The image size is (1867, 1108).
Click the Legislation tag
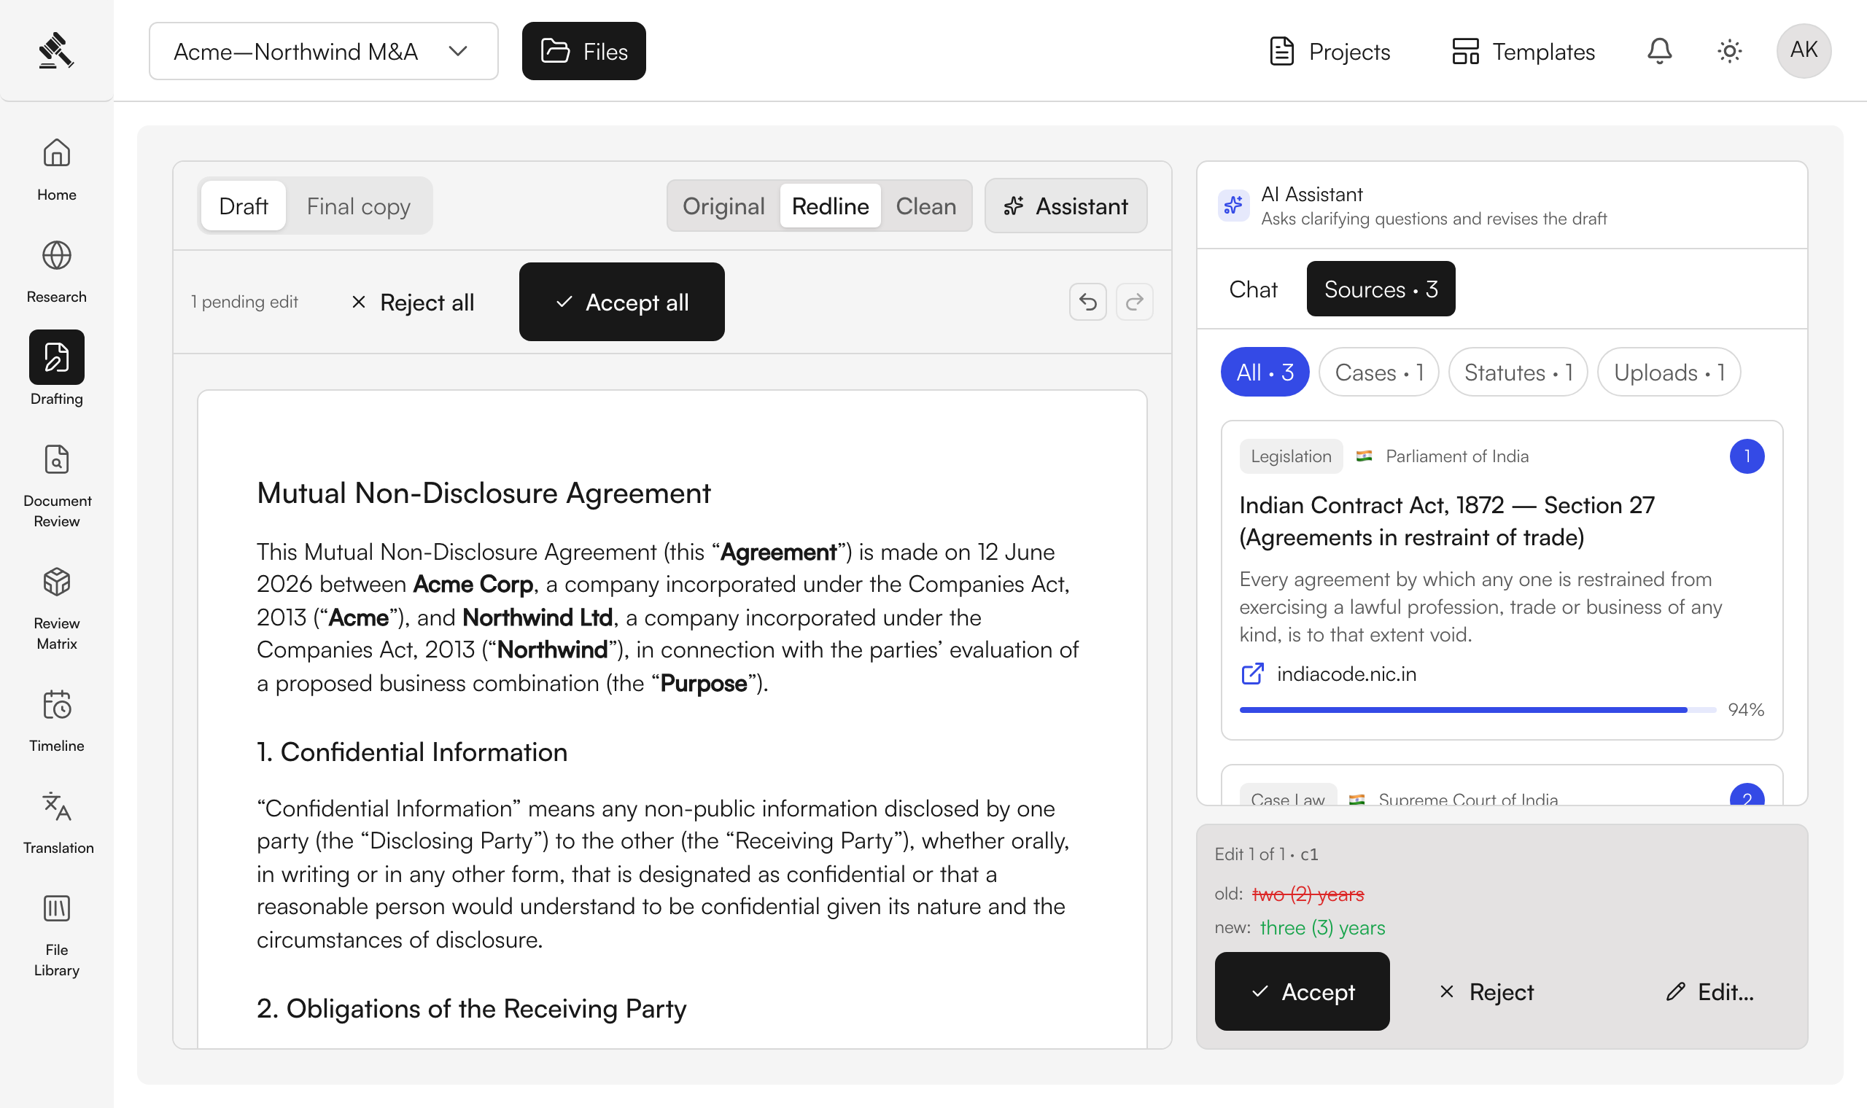(x=1291, y=456)
